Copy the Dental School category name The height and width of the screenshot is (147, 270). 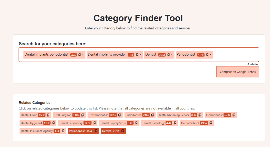(x=211, y=123)
